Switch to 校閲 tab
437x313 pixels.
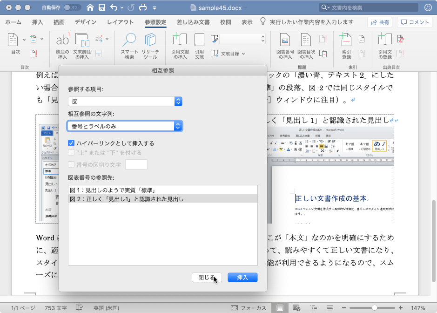[225, 22]
